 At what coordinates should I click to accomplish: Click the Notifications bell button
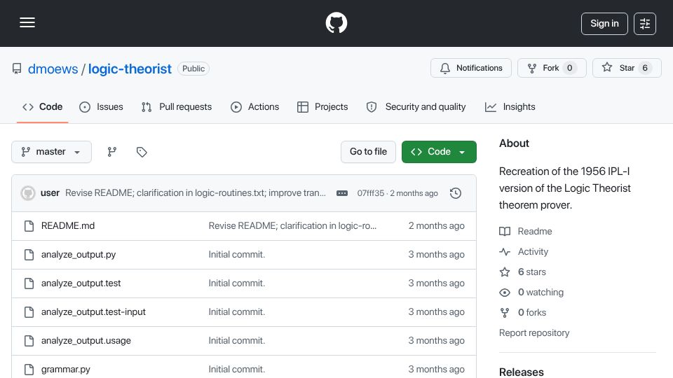pyautogui.click(x=471, y=68)
